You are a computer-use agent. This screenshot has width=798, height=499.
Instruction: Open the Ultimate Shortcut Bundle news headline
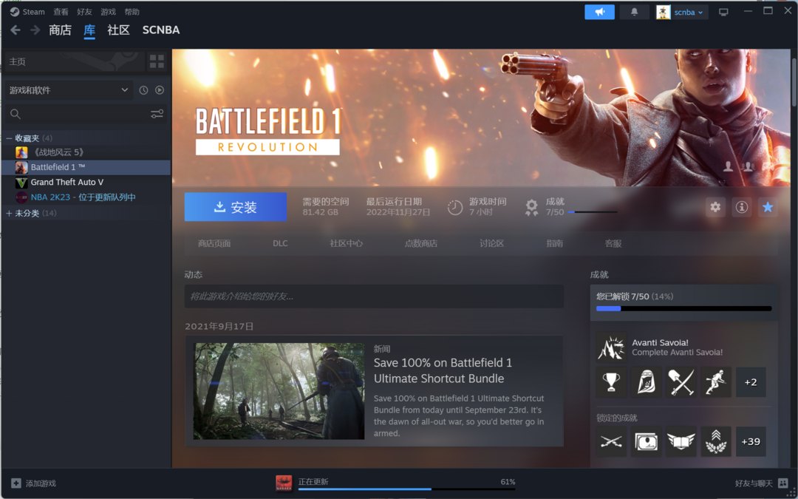(x=443, y=370)
